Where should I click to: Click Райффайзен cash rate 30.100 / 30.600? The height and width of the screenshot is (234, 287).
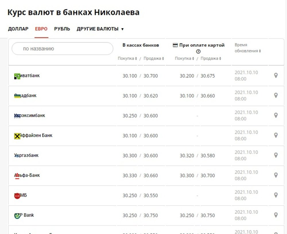pyautogui.click(x=140, y=136)
